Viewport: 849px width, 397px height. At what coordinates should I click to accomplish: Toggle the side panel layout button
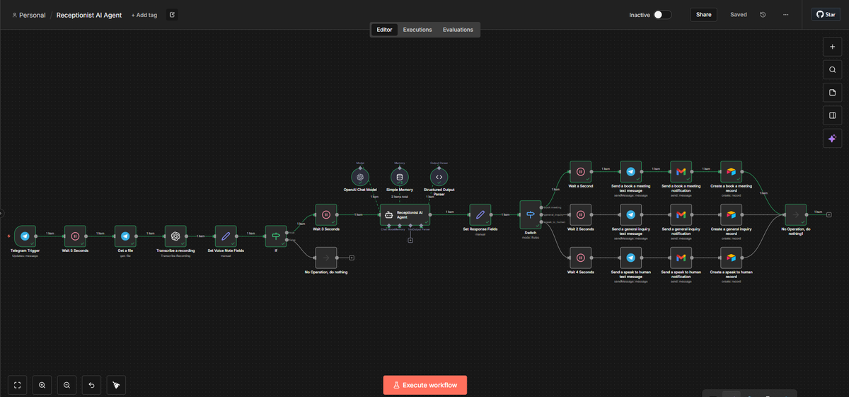[x=832, y=115]
